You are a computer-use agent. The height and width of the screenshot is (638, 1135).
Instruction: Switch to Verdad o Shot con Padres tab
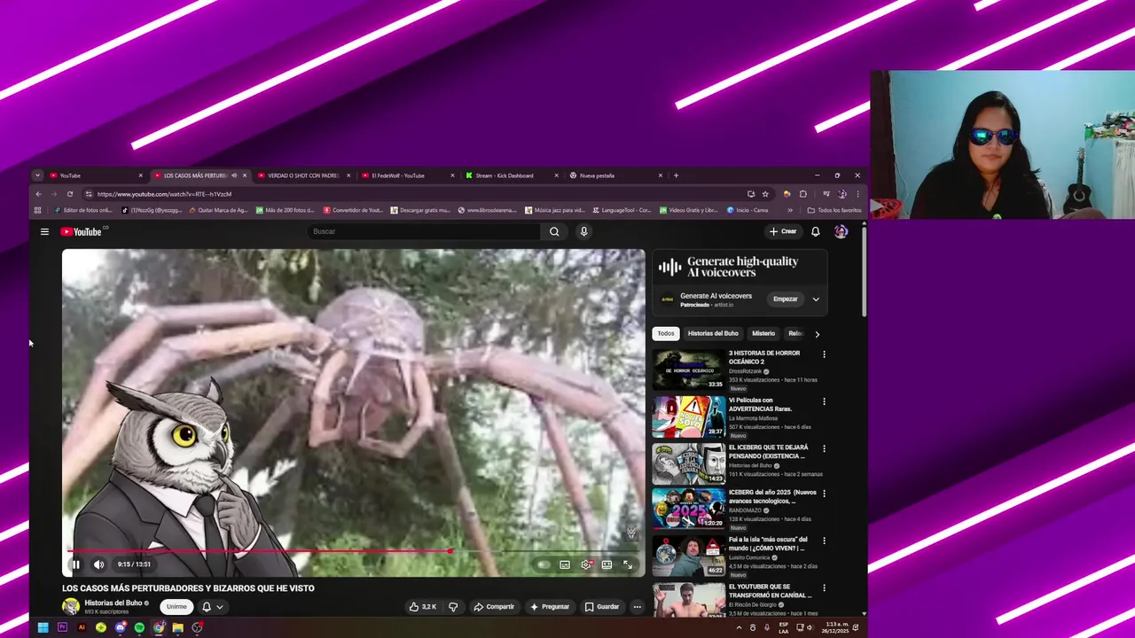click(x=304, y=175)
